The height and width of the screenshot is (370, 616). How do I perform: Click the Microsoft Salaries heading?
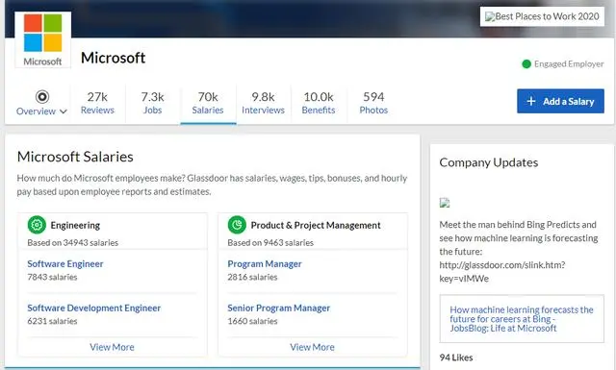pyautogui.click(x=75, y=157)
